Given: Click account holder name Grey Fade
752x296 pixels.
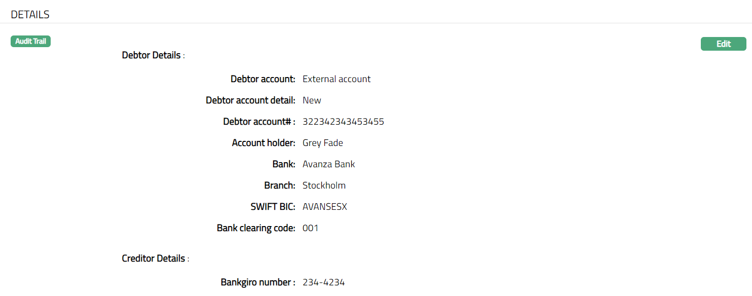Looking at the screenshot, I should pos(323,143).
